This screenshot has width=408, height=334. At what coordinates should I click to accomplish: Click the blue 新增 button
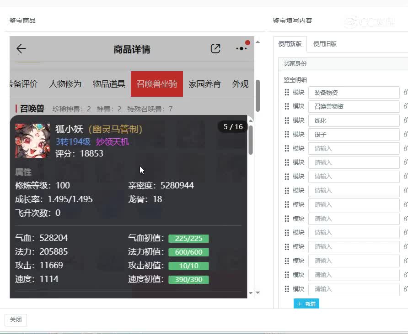click(x=306, y=304)
